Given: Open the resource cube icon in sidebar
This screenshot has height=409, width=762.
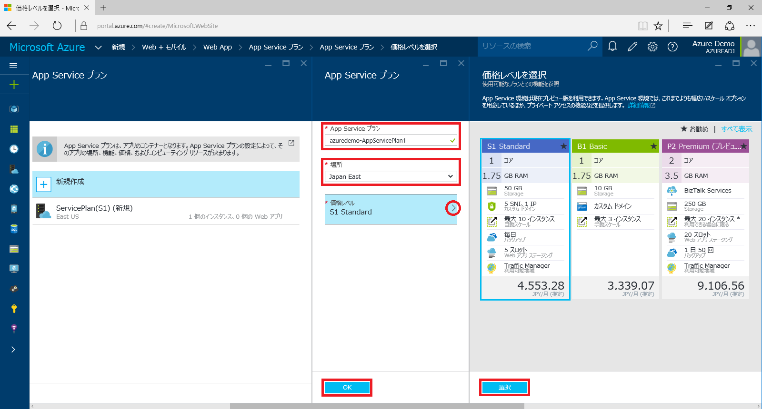Looking at the screenshot, I should pos(14,109).
